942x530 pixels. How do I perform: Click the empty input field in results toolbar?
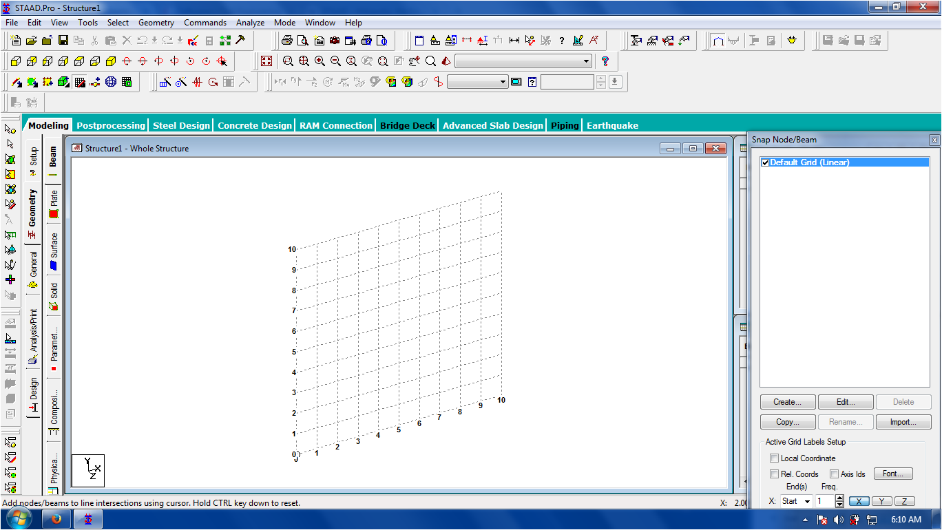click(x=567, y=82)
